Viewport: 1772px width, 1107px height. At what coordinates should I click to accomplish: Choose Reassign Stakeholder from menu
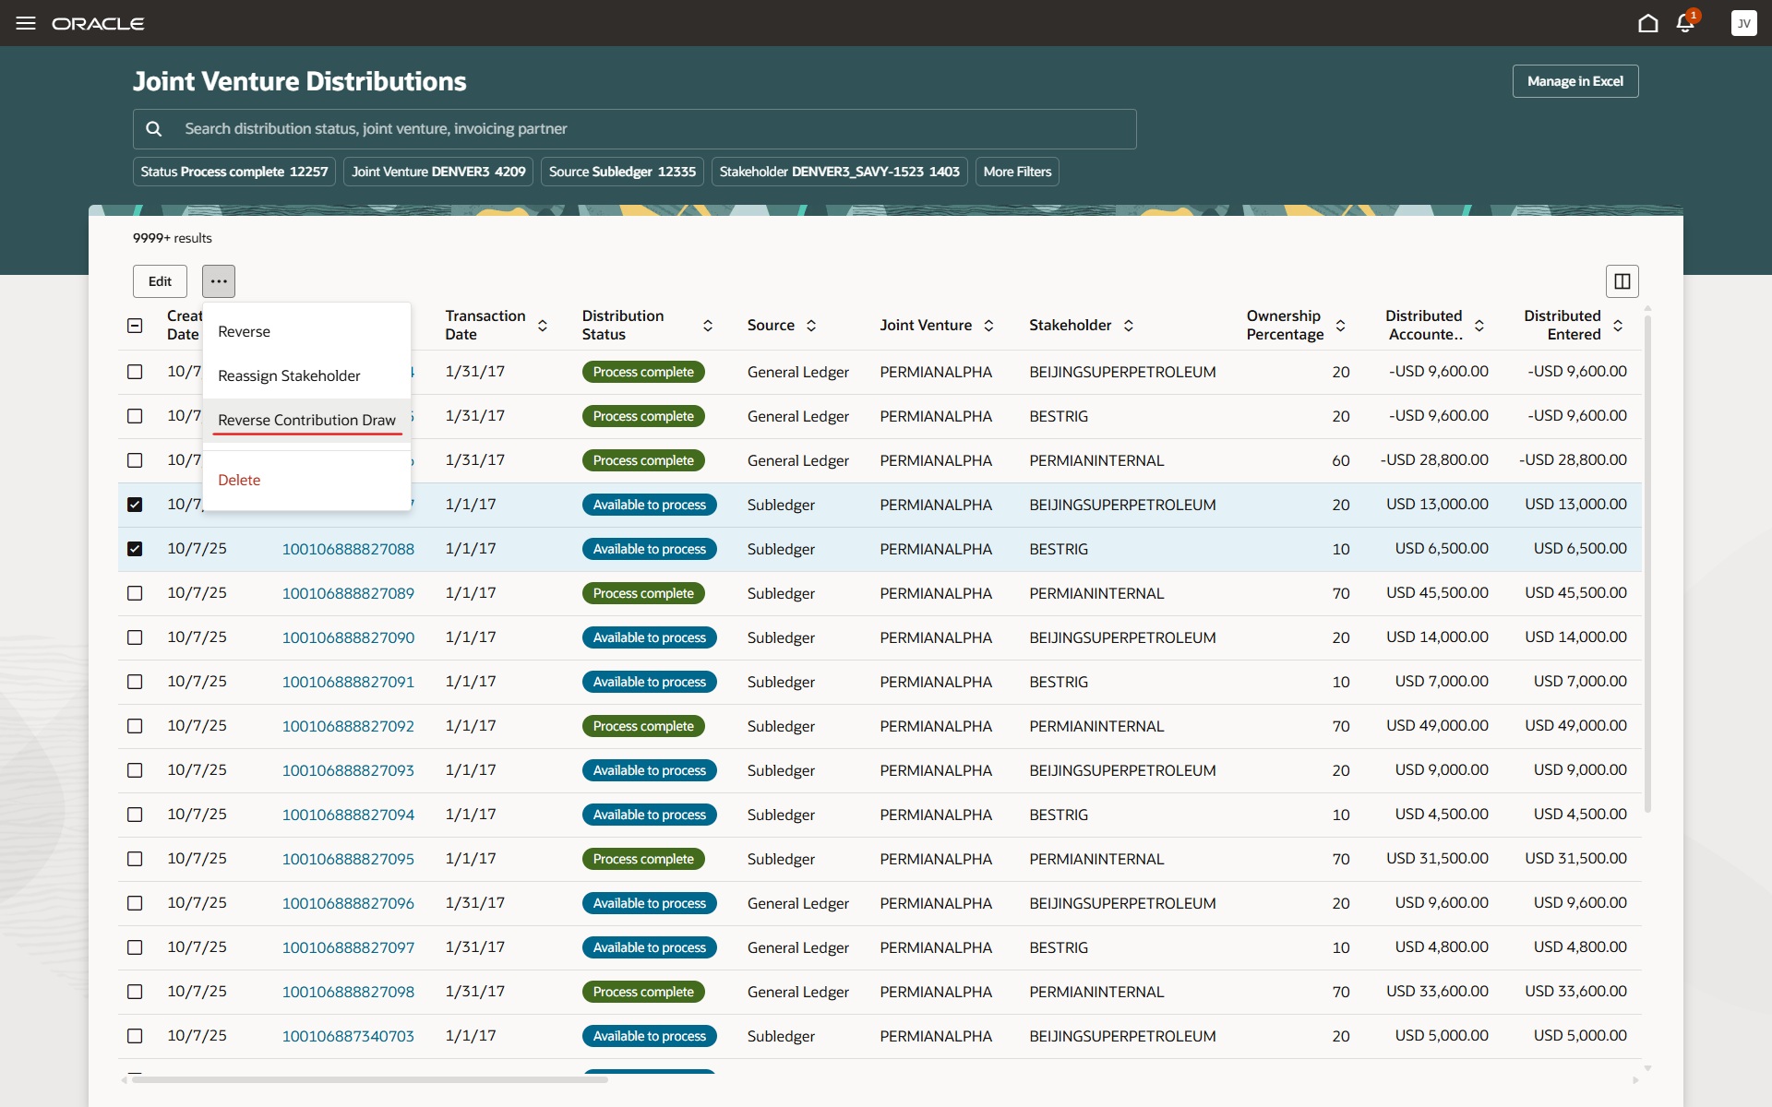point(289,375)
